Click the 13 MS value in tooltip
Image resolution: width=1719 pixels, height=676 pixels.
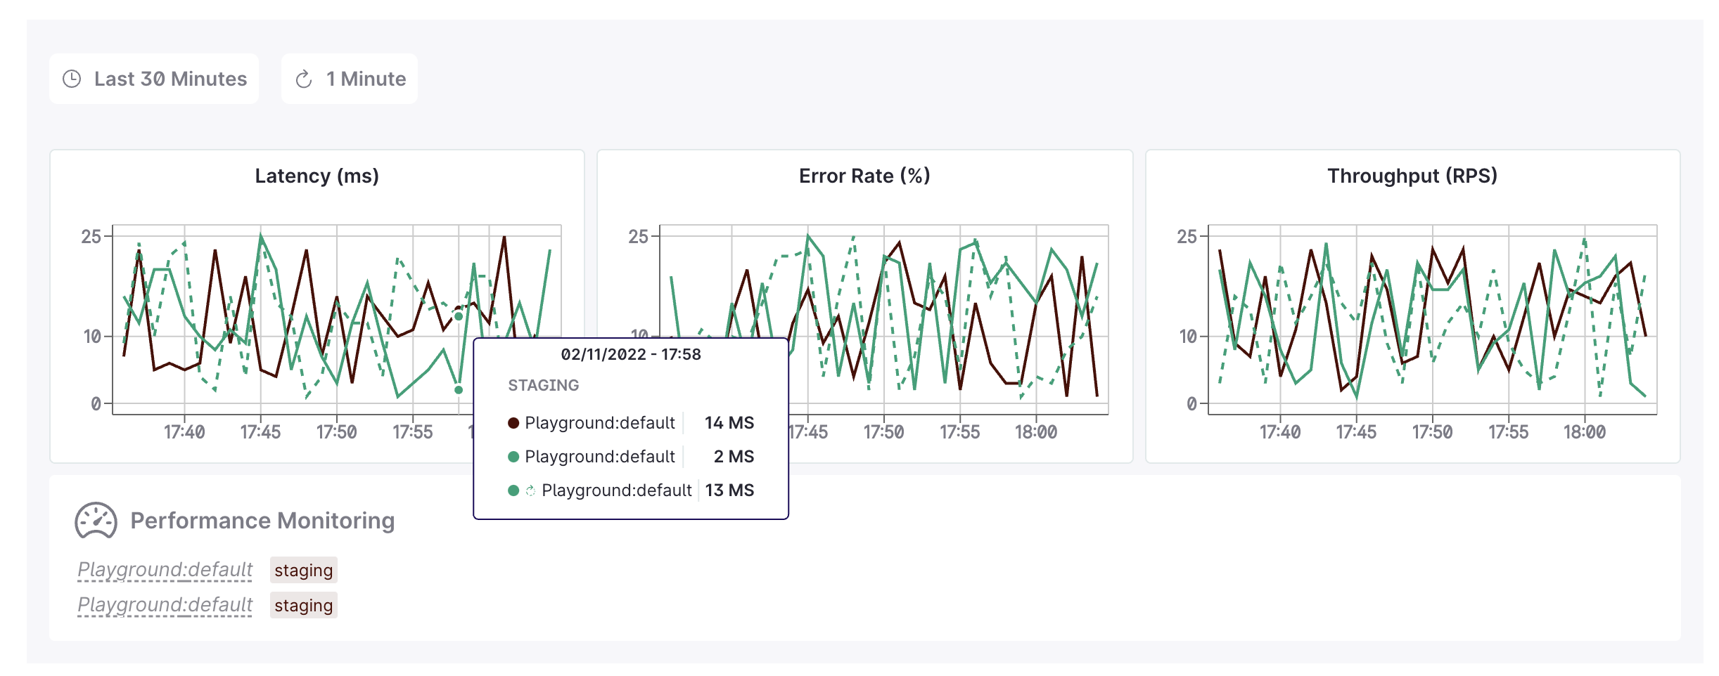click(729, 490)
